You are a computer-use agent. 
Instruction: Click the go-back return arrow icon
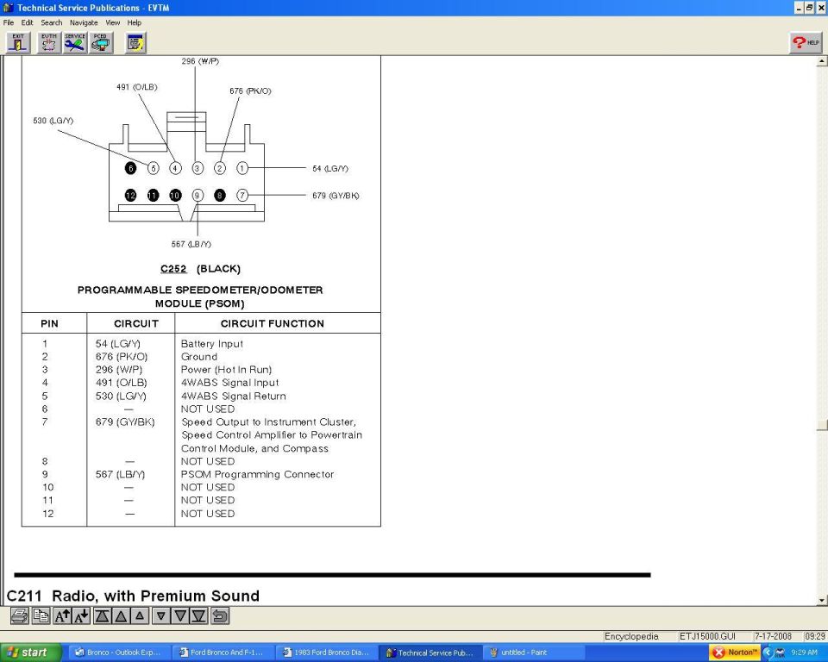tap(220, 615)
